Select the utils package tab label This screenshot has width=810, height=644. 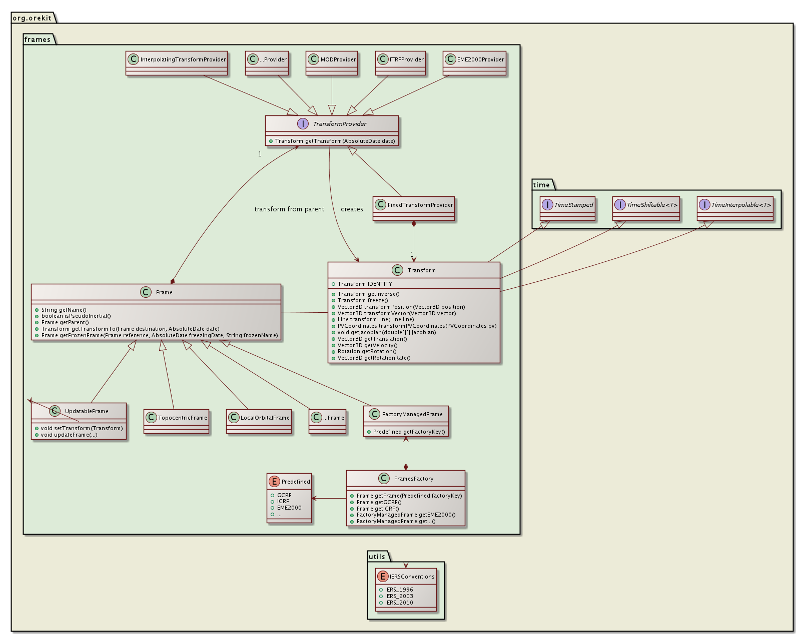click(x=377, y=557)
